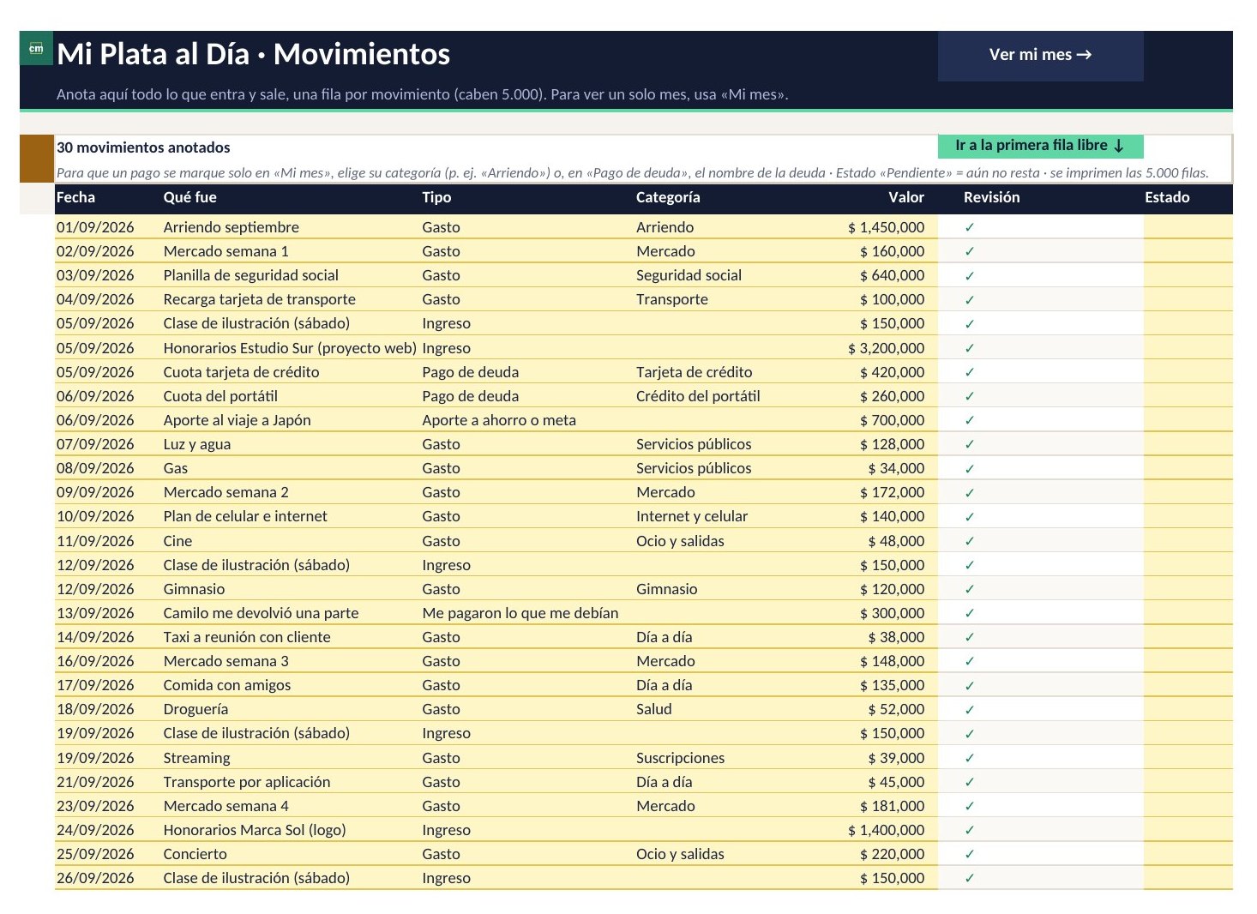Select cell 'Taxi a reunión con cliente'
Screen dimensions: 1257x914
tap(247, 637)
